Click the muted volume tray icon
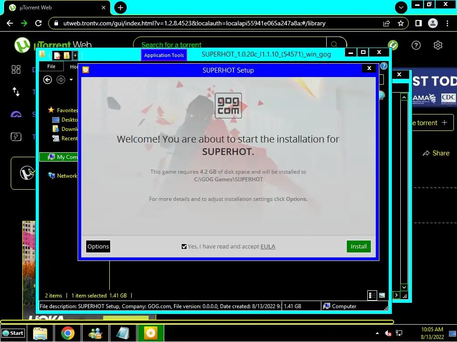 pyautogui.click(x=388, y=333)
